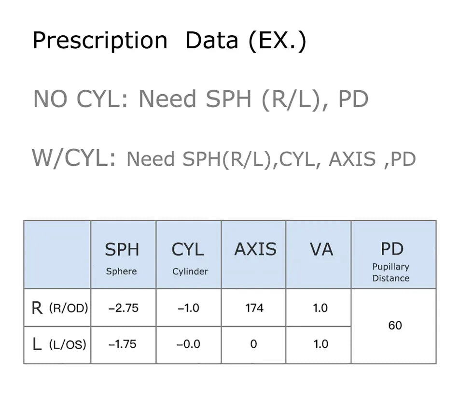Select the left eye VA value 1.0
The height and width of the screenshot is (412, 460).
(x=320, y=344)
